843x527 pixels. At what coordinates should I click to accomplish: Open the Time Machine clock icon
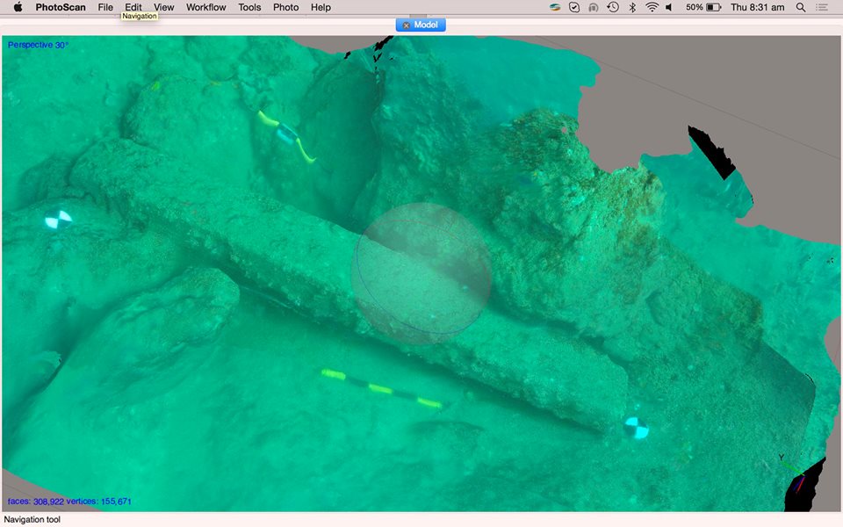[613, 7]
